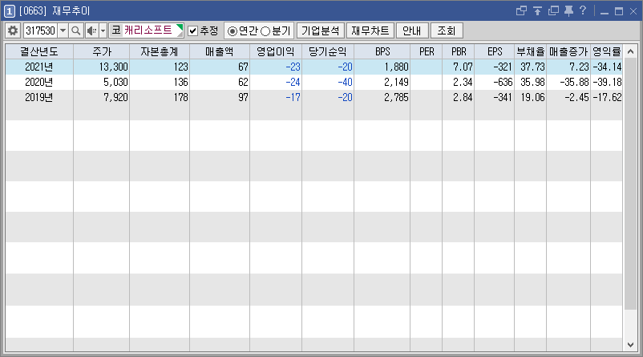This screenshot has height=357, width=643.
Task: Edit the stock code field 317530
Action: click(x=41, y=30)
